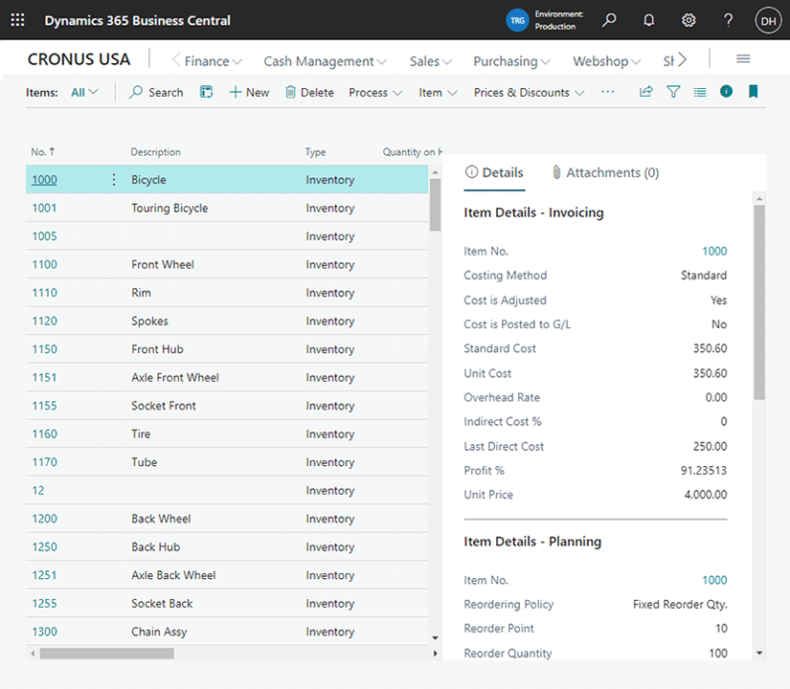Toggle the FactBox information icon
The height and width of the screenshot is (689, 790).
(726, 91)
